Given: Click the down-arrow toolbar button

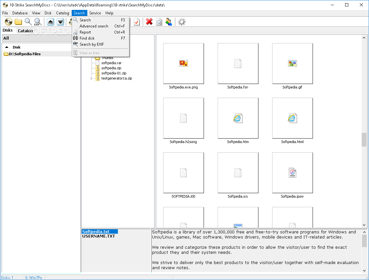Looking at the screenshot, I should [x=61, y=22].
